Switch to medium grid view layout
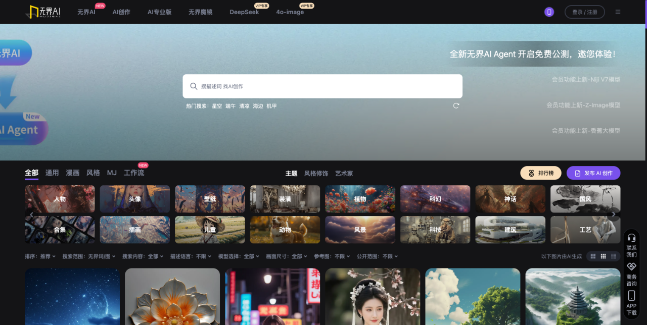 603,256
